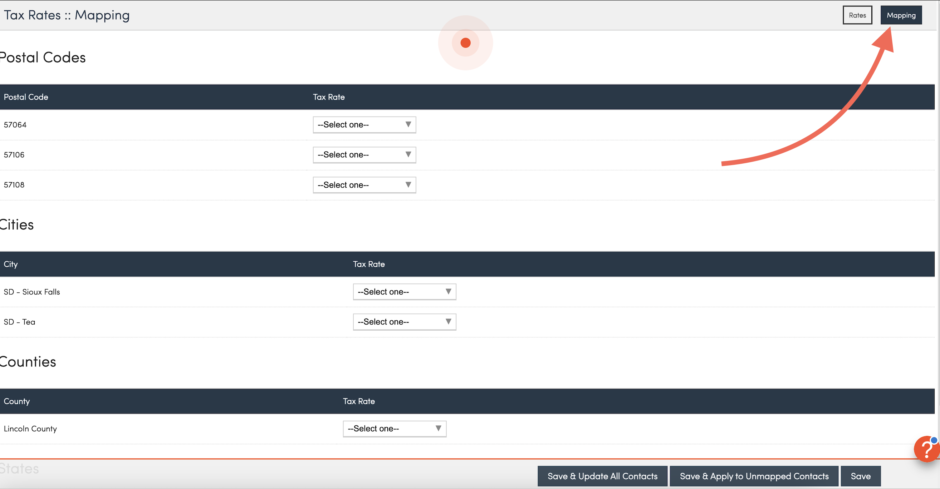Click the City column header
The height and width of the screenshot is (489, 940).
(x=11, y=264)
